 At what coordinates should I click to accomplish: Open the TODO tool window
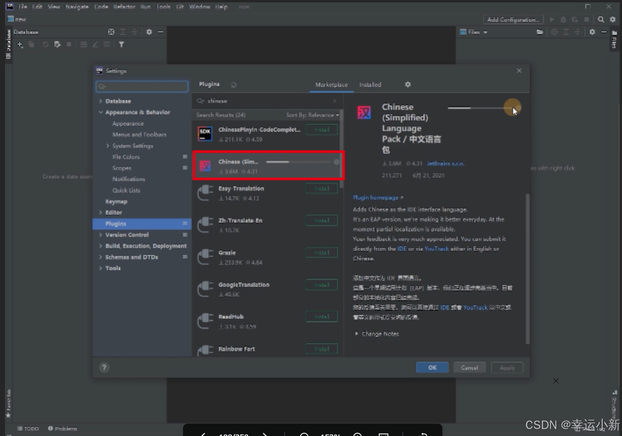(x=28, y=429)
